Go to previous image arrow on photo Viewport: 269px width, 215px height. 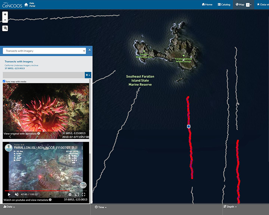coord(10,137)
